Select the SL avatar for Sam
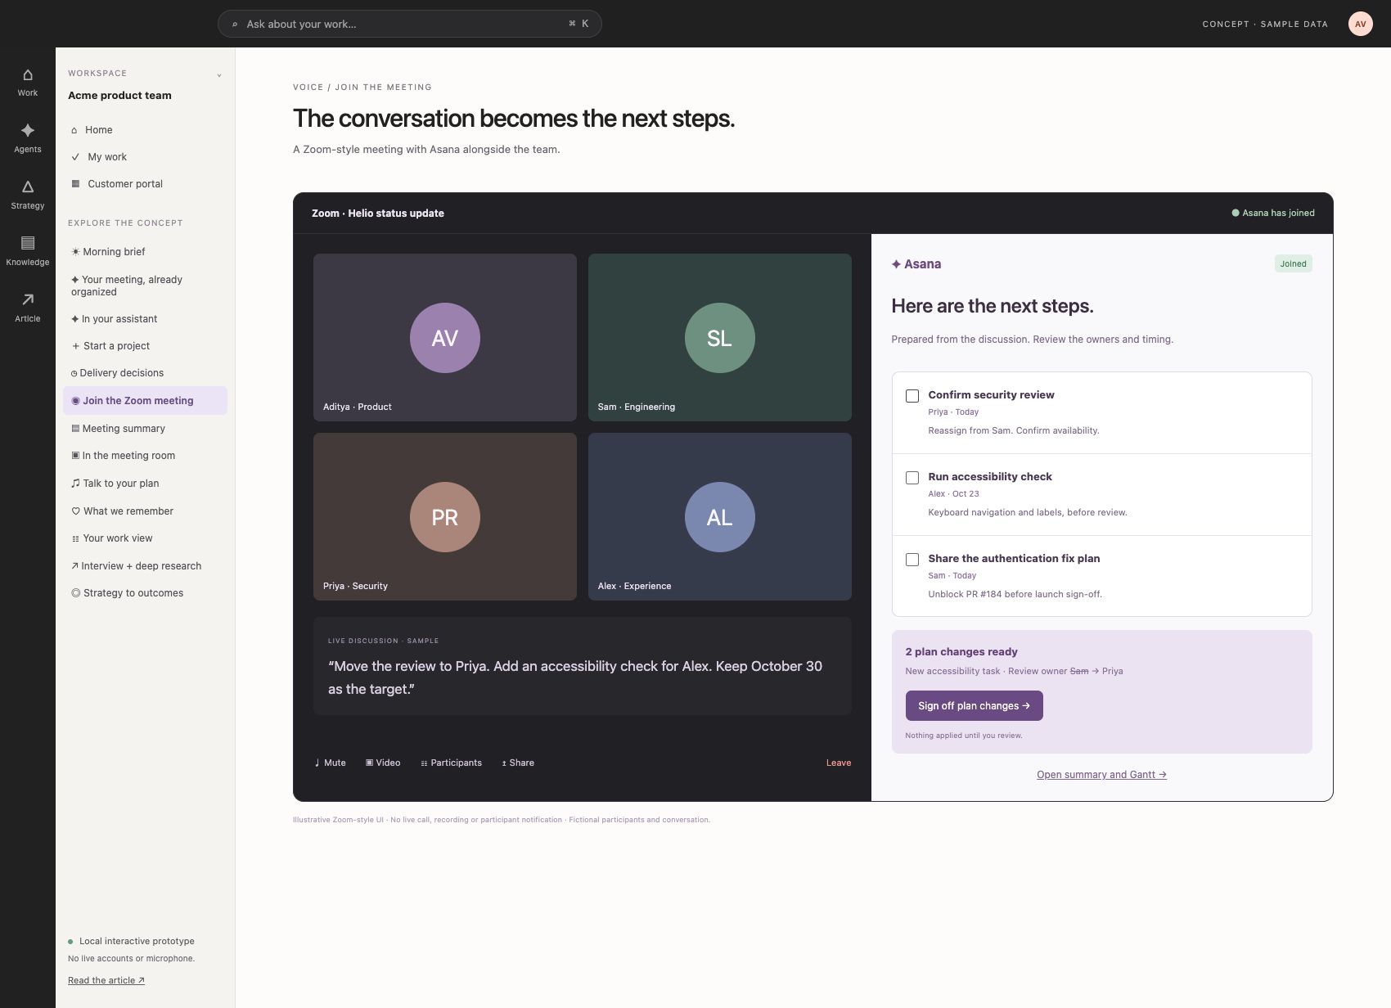Viewport: 1391px width, 1008px height. click(x=720, y=338)
